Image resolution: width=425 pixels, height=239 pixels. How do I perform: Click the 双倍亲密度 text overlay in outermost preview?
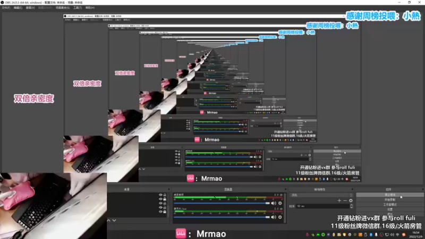coord(34,99)
